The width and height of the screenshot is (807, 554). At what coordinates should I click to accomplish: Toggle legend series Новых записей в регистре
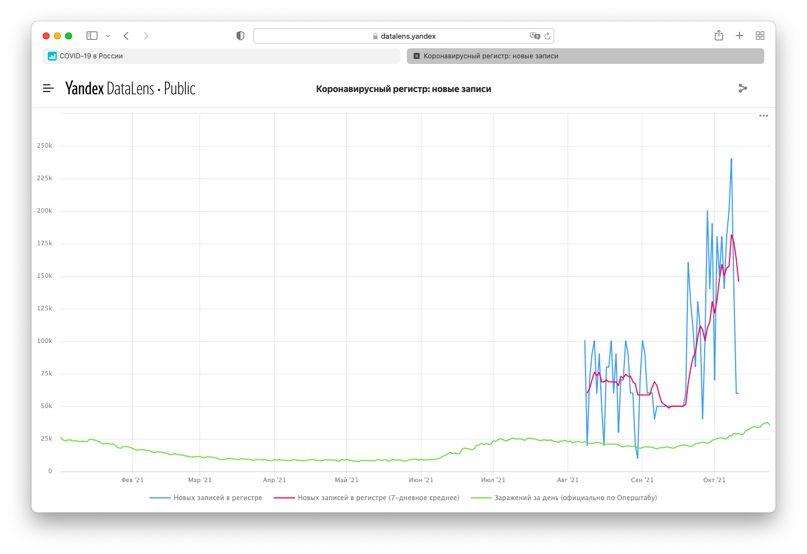click(206, 498)
